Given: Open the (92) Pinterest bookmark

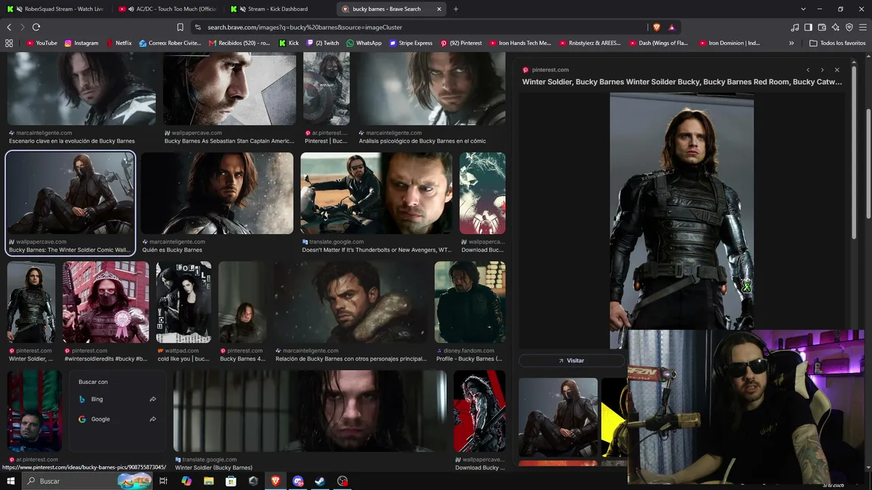Looking at the screenshot, I should click(461, 43).
